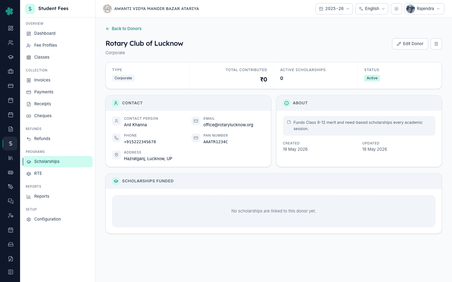Open the 2025-26 academic year dropdown
The image size is (452, 282).
tap(334, 9)
